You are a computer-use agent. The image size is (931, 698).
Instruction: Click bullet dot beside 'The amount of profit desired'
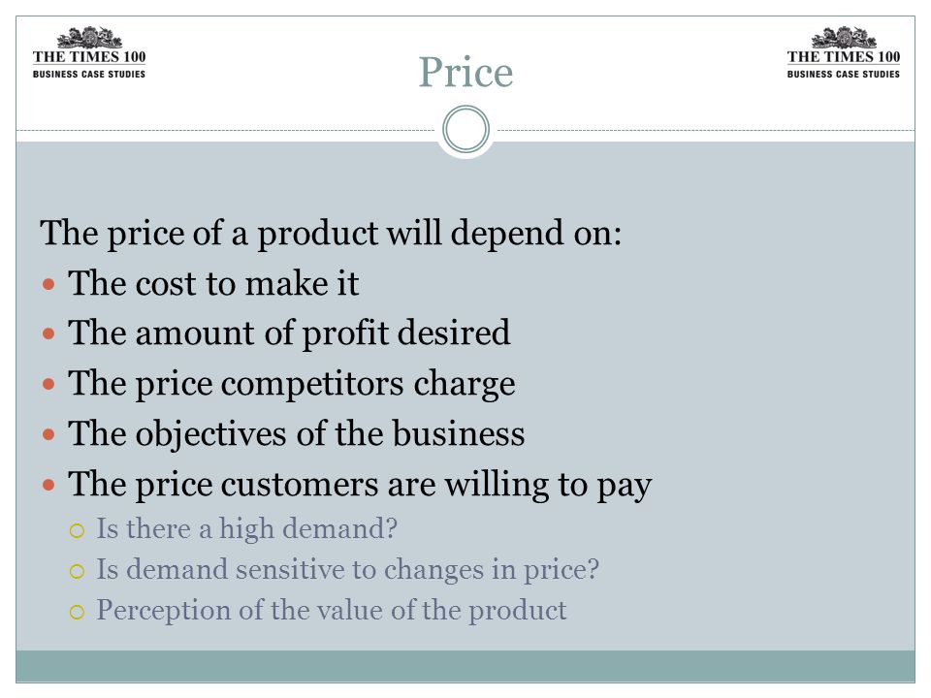[x=48, y=333]
